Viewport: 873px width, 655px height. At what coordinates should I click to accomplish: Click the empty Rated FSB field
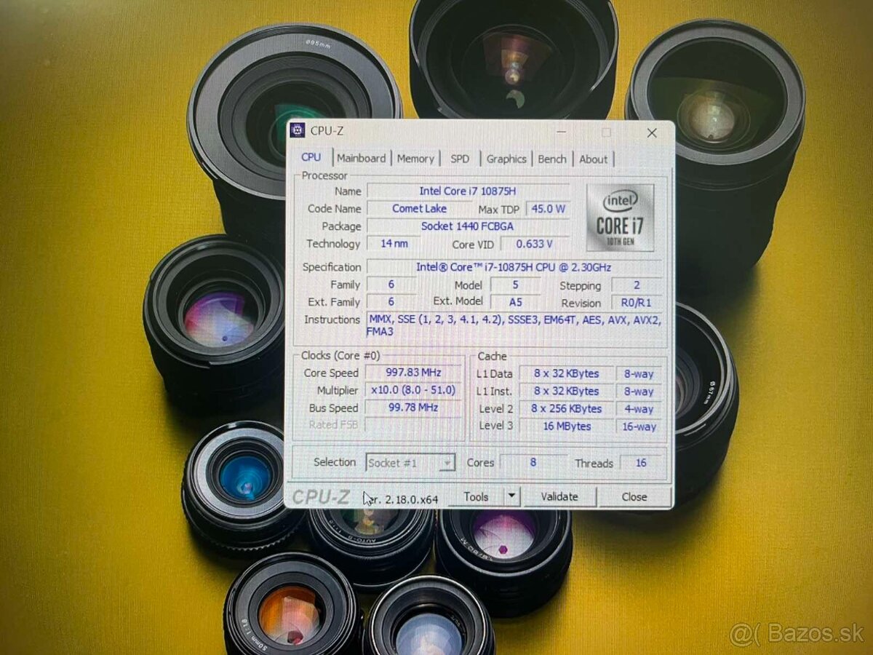pyautogui.click(x=412, y=424)
